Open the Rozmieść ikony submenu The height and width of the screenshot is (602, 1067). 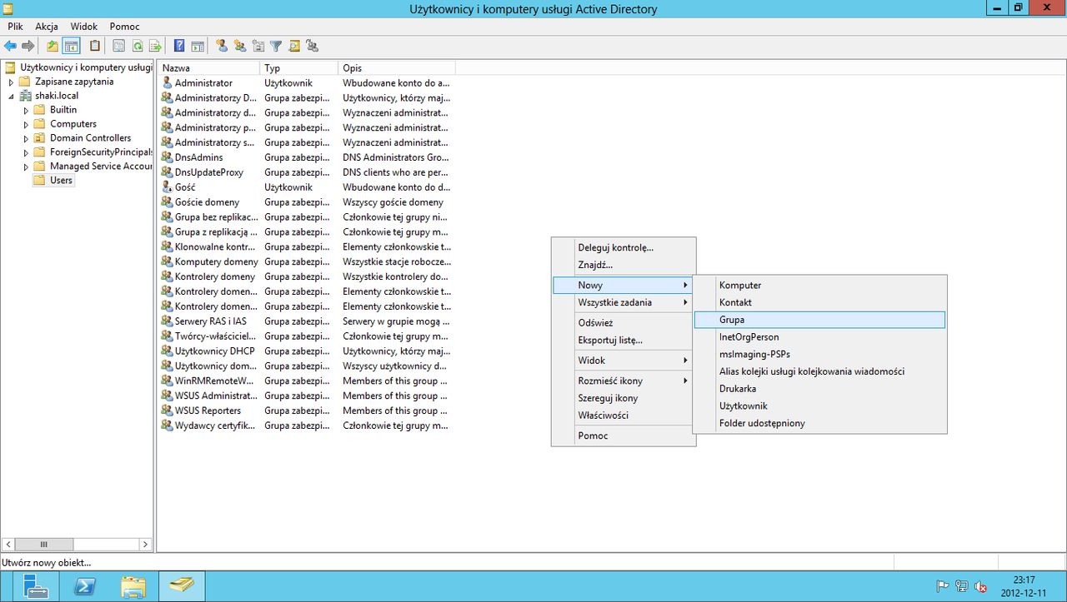pos(624,381)
